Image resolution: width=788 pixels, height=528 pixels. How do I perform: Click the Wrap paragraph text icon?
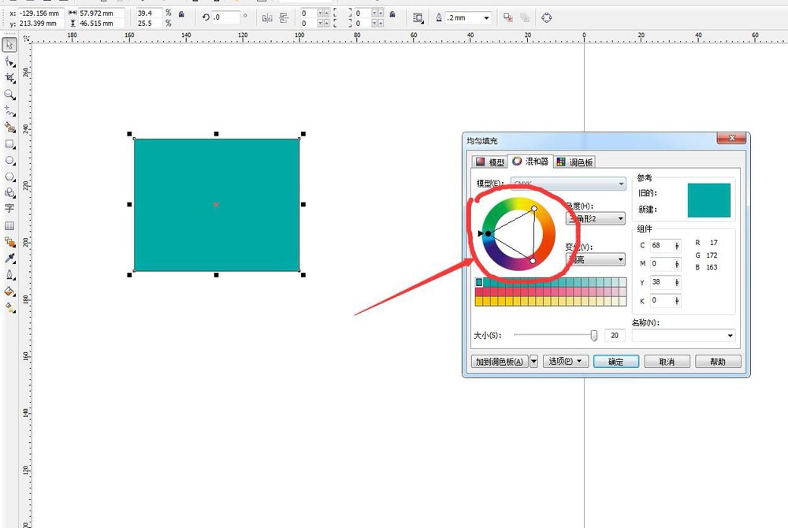point(418,18)
